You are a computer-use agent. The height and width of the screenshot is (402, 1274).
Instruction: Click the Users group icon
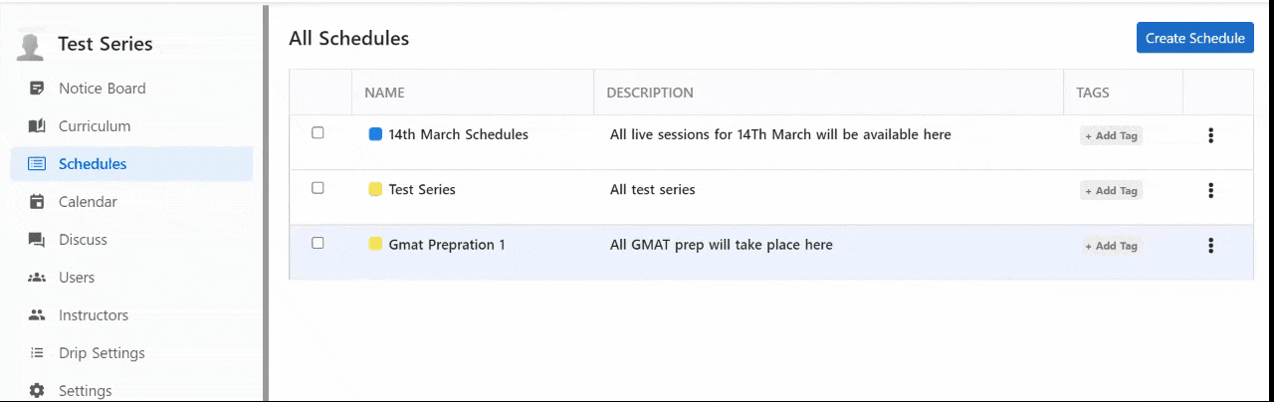37,278
